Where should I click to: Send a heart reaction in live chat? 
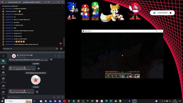pos(61,43)
